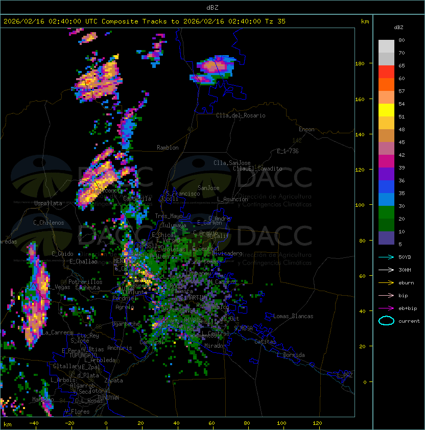Screen dimensions: 425x430
Task: Click the 'current' legend label
Action: tap(409, 321)
